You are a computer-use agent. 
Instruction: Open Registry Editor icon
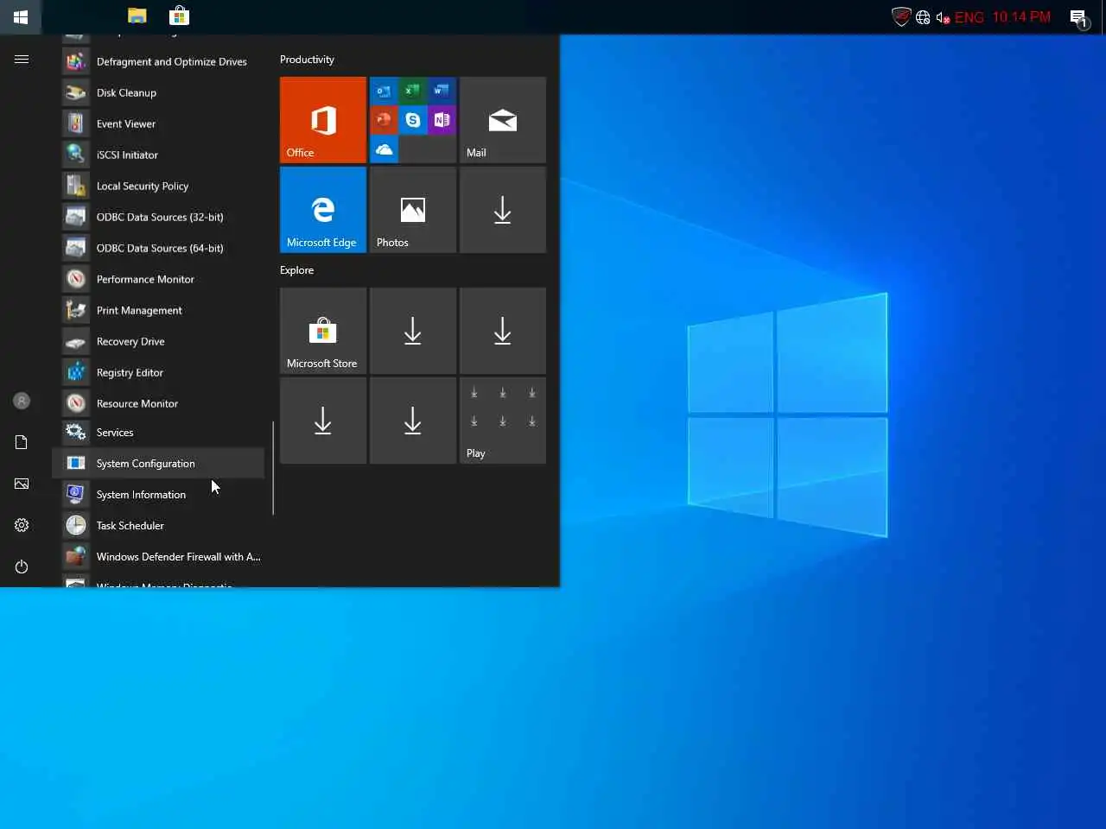point(76,372)
